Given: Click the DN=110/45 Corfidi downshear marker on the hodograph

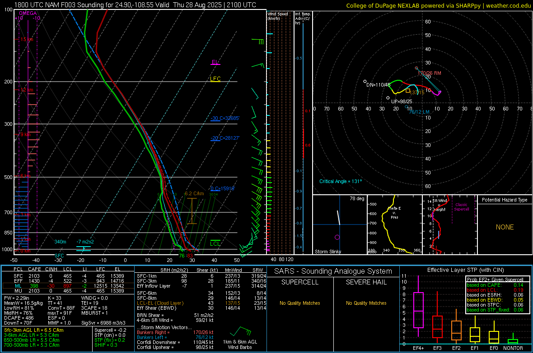Looking at the screenshot, I should coord(365,82).
